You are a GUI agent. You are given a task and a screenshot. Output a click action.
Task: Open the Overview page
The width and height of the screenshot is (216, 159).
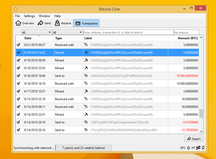coord(25,23)
